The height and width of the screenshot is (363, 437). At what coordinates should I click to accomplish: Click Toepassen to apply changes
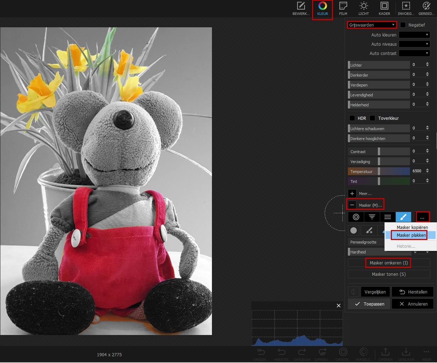(x=369, y=304)
